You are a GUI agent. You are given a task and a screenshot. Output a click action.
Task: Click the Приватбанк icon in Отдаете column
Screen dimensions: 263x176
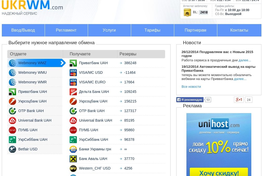(12, 92)
